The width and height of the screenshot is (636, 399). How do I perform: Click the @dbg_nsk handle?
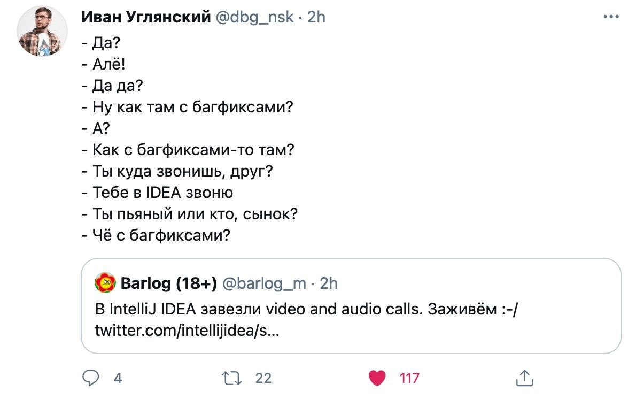click(254, 17)
